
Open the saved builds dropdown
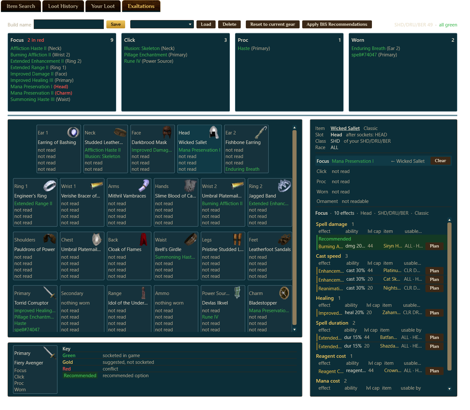[162, 24]
